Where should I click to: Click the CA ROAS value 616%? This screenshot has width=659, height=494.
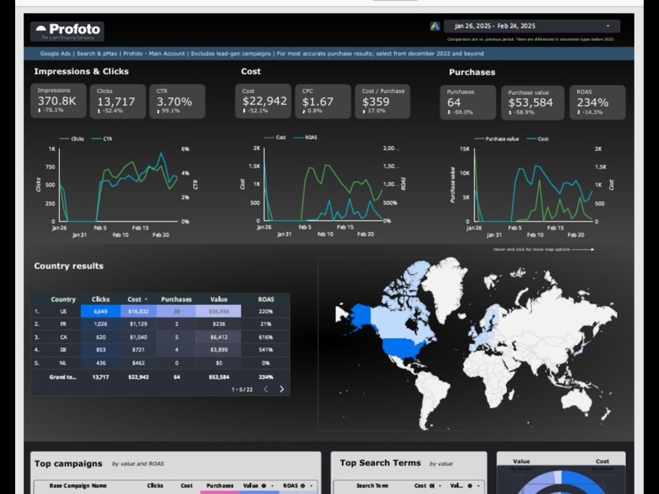pos(266,337)
